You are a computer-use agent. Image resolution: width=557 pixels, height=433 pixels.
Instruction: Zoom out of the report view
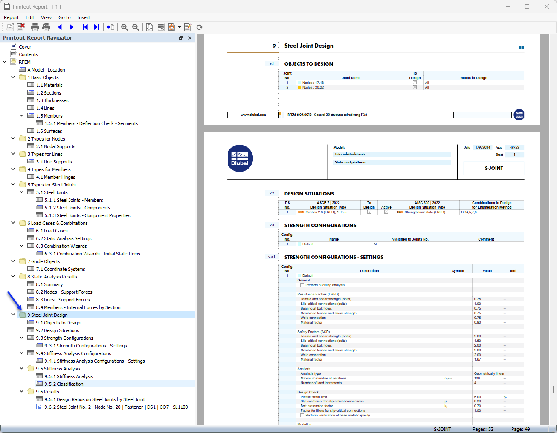136,27
